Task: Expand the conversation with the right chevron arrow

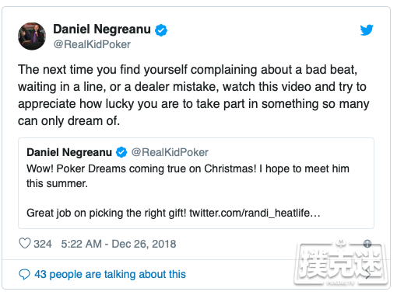Action: point(367,275)
